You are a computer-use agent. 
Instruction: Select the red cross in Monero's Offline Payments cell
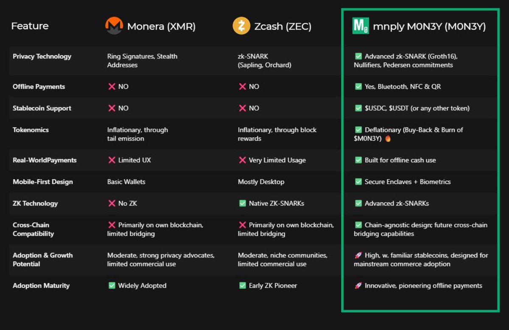(112, 87)
